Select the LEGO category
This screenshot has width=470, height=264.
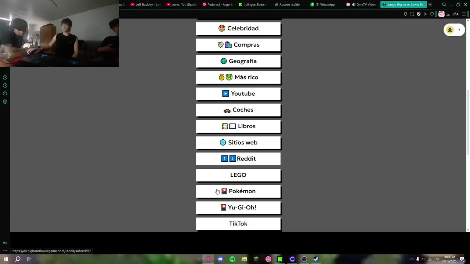point(238,175)
